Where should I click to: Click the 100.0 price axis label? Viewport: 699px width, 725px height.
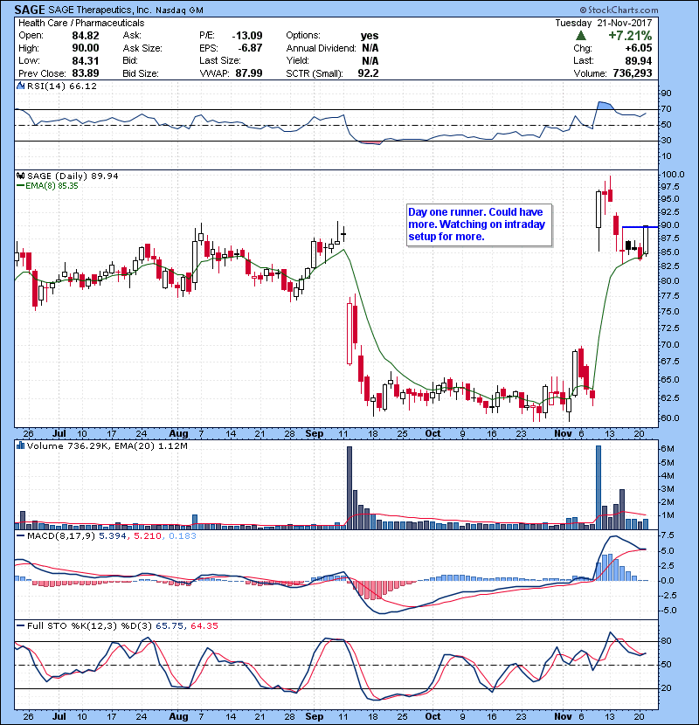tap(673, 175)
